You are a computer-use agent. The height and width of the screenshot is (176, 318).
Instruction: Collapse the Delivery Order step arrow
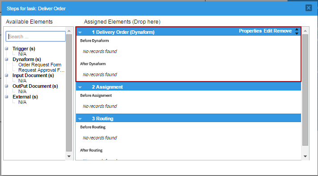click(80, 33)
